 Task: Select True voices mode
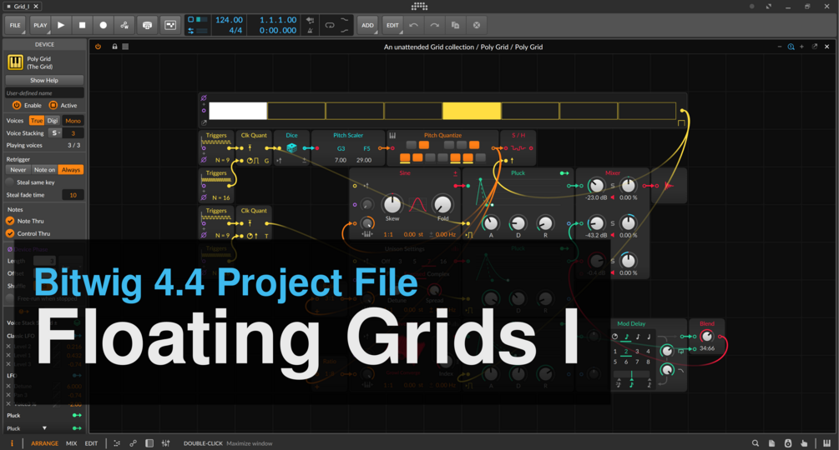pos(37,121)
